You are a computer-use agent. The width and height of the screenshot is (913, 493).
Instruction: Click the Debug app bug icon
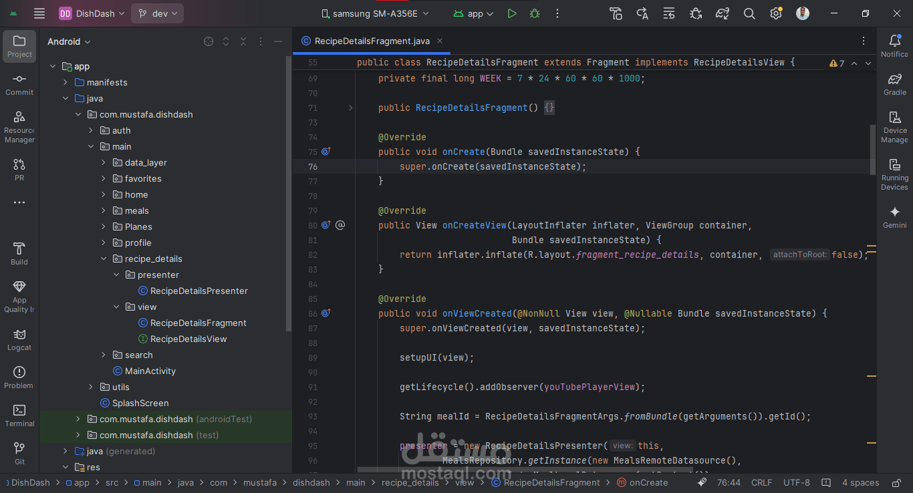pyautogui.click(x=534, y=13)
